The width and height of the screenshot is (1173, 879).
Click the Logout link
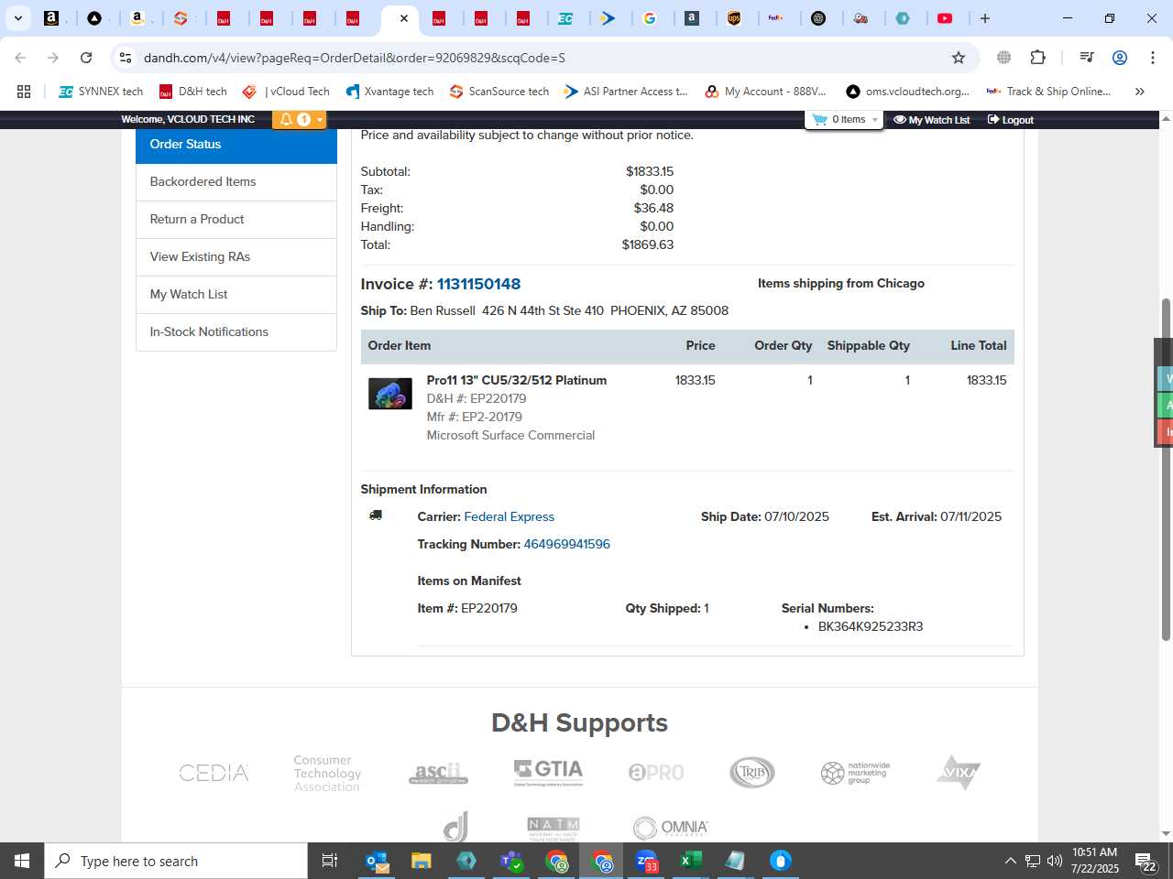tap(1010, 120)
